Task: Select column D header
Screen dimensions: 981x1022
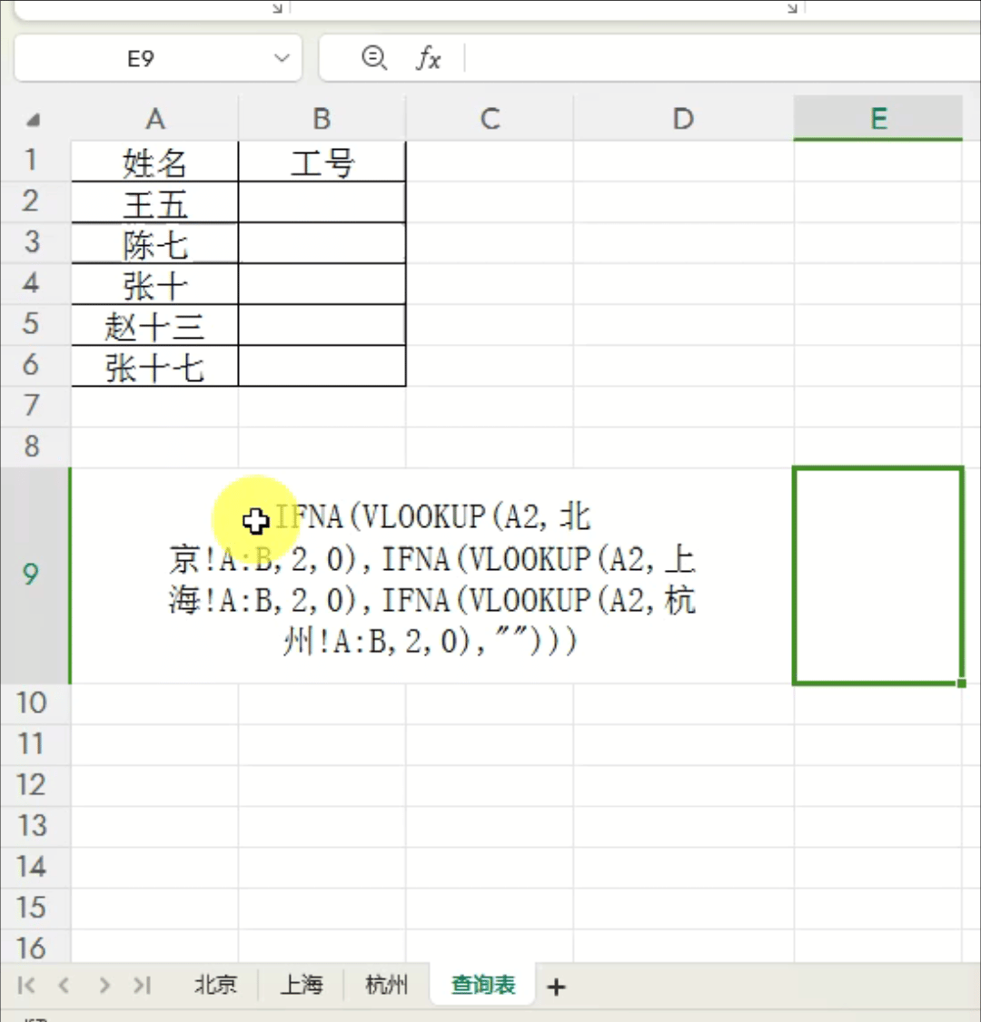Action: (684, 119)
